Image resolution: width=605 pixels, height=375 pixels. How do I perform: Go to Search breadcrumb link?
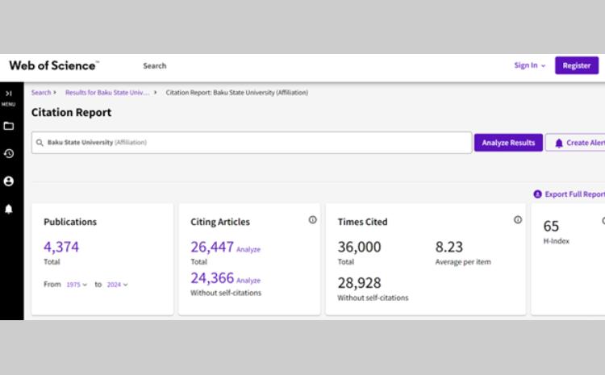(x=41, y=93)
